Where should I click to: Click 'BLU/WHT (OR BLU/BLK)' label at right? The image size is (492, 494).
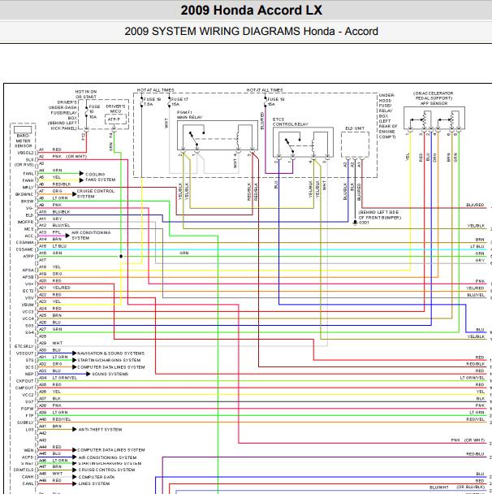(457, 487)
